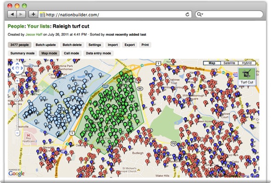Zoom in with the map plus button
271x183 pixels.
coord(17,81)
